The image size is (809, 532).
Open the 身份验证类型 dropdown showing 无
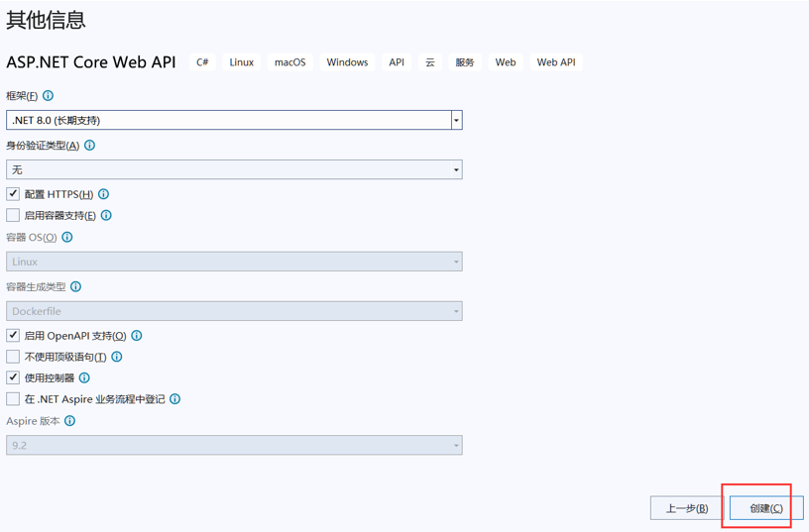[234, 169]
